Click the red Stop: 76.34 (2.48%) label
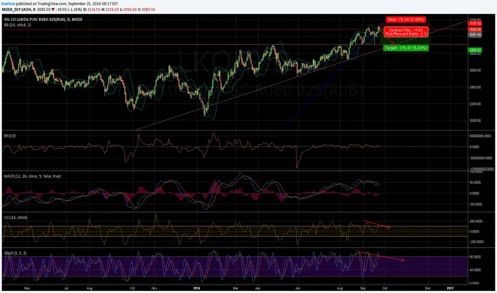 coord(406,20)
